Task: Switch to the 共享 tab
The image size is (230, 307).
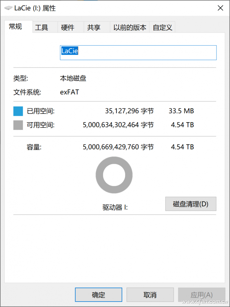Action: click(x=97, y=27)
